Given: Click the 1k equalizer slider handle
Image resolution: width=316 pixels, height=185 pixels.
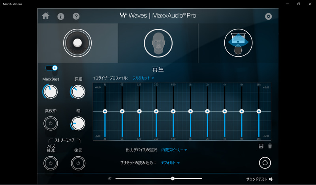Looking at the screenshot, I should click(x=190, y=111).
